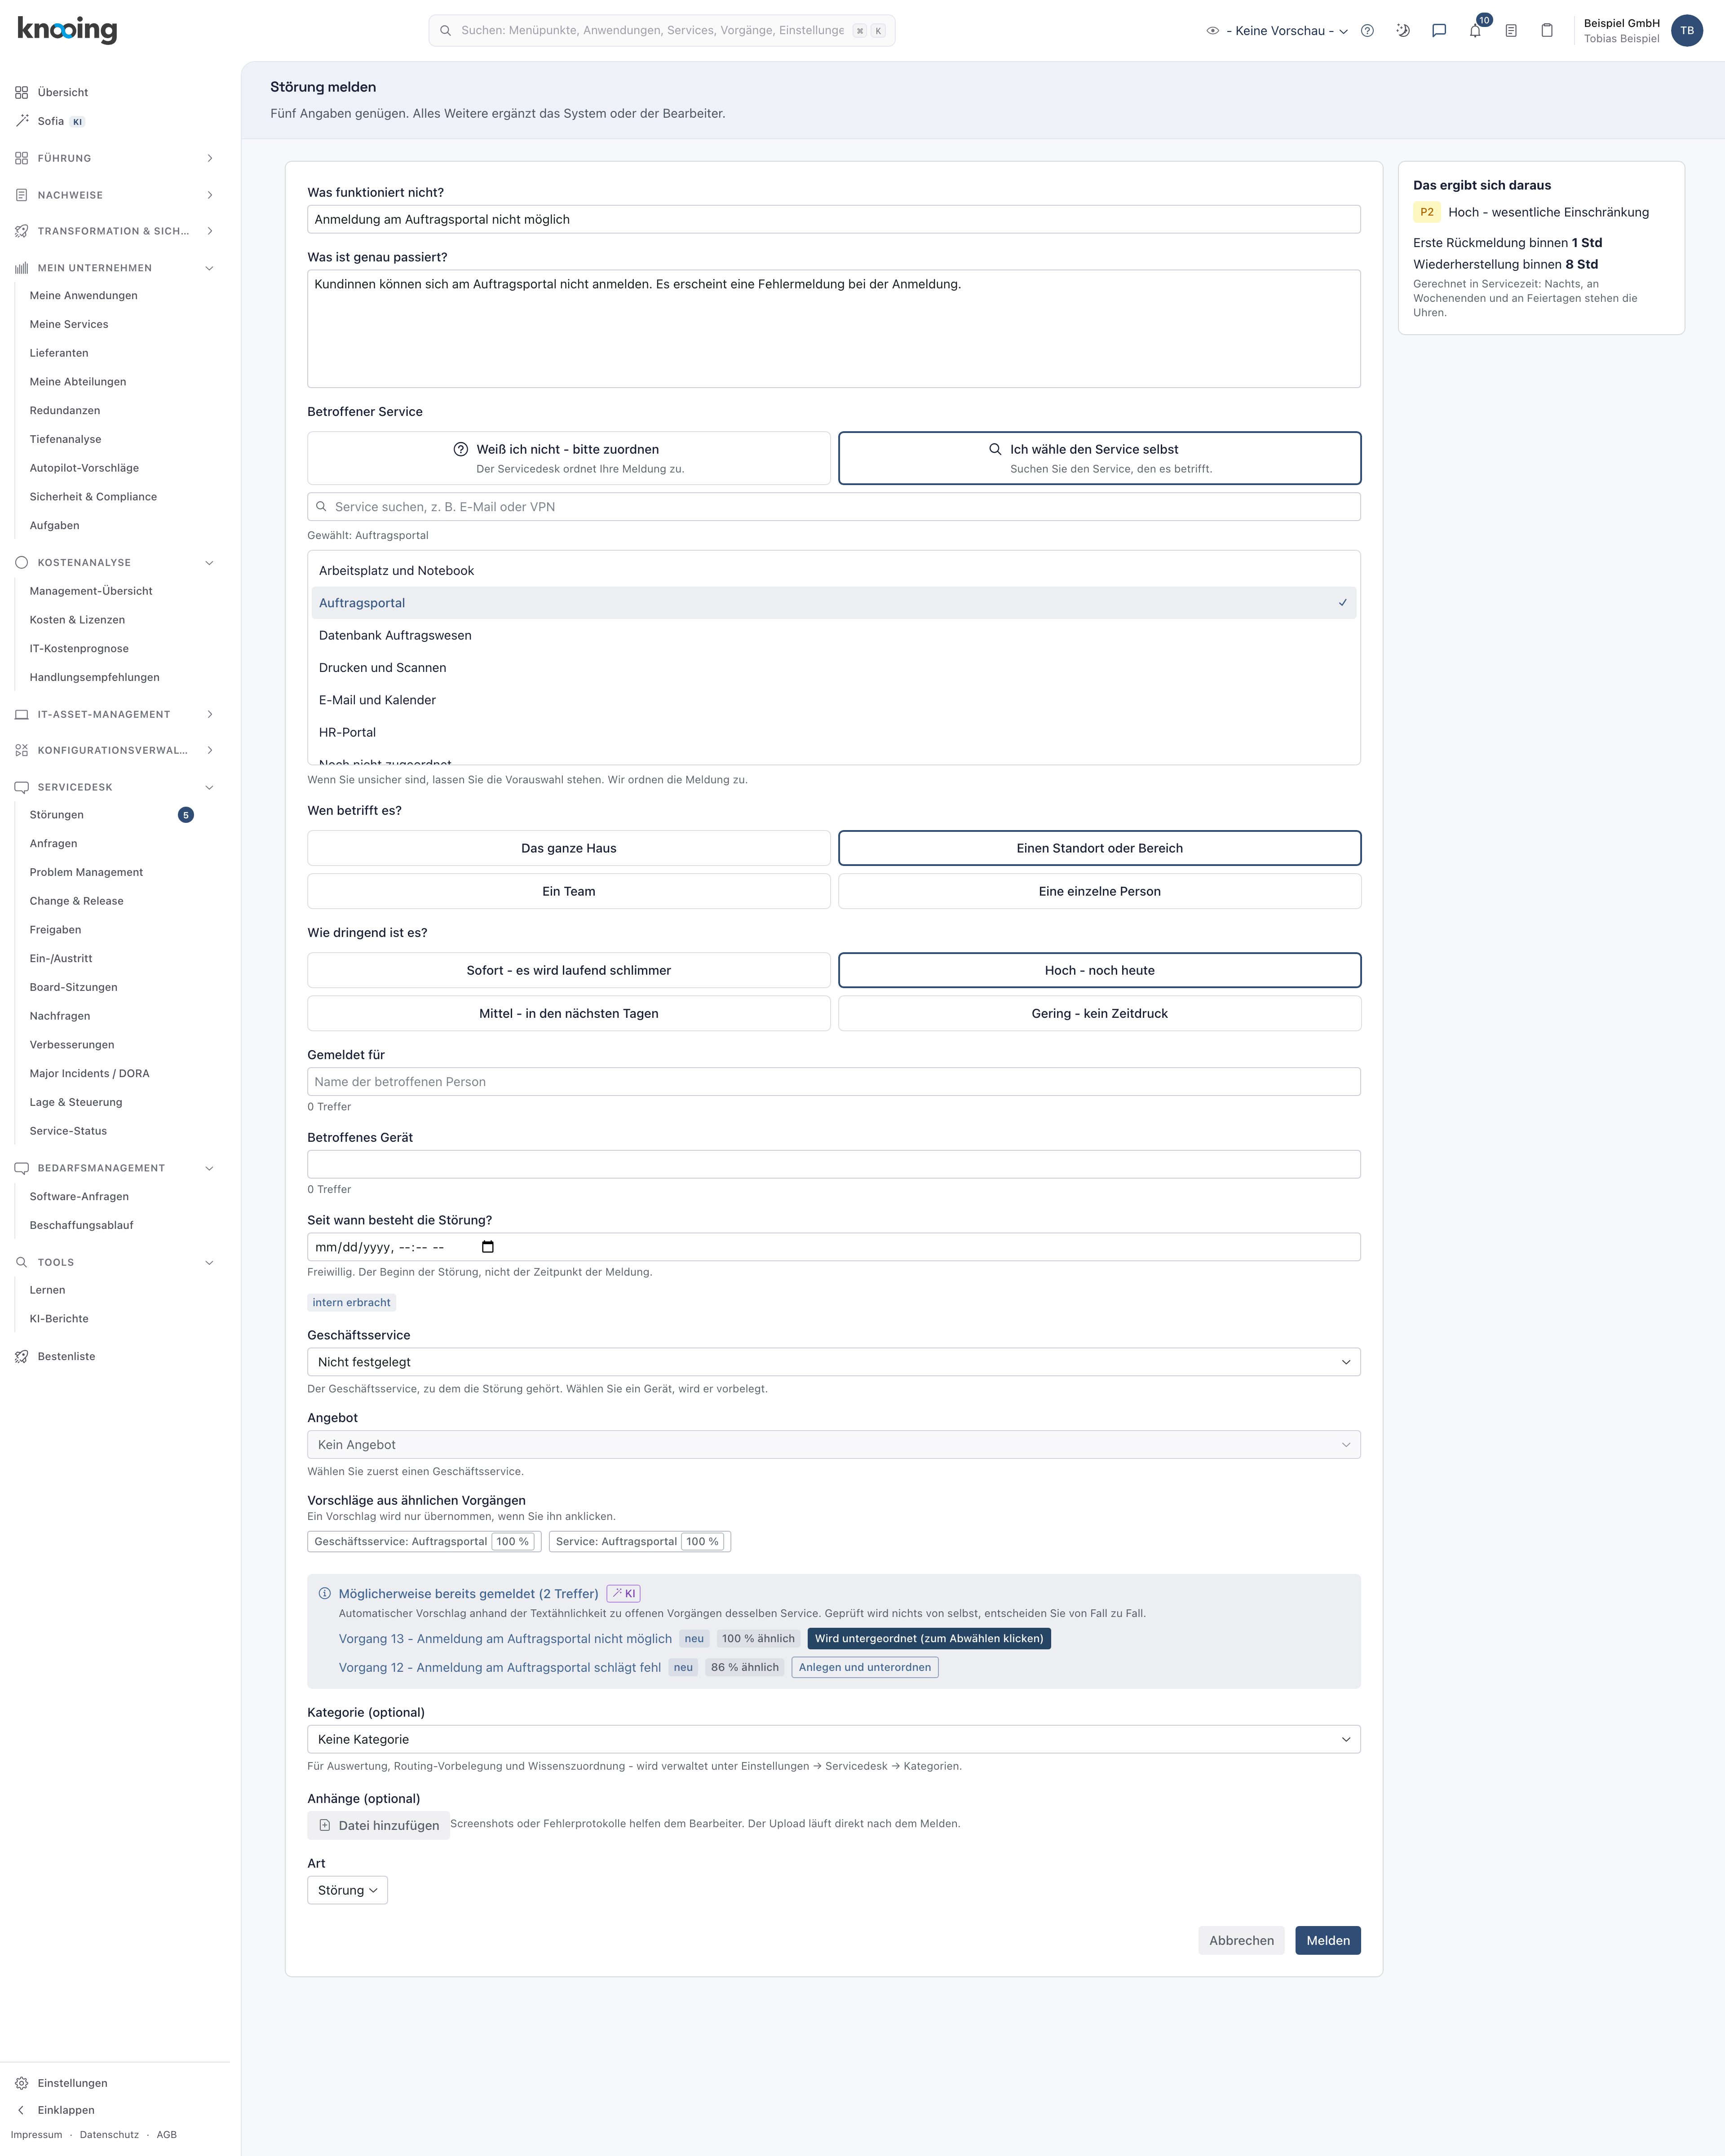Open the help question mark icon

pos(1367,31)
